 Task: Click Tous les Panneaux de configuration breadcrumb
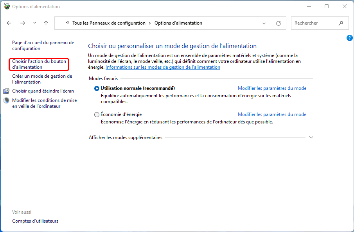[109, 23]
